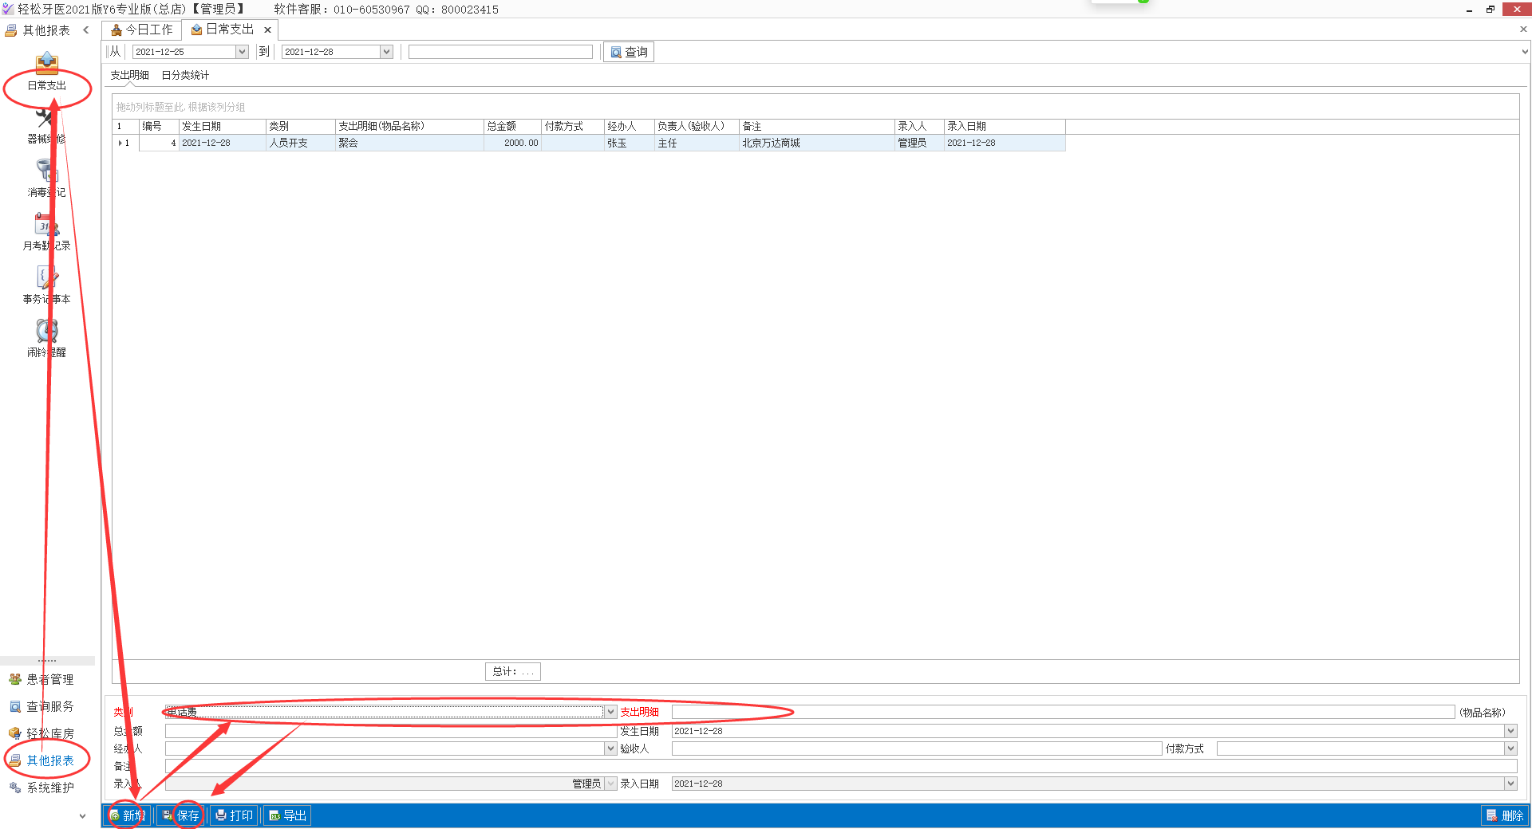Expand the 经办人 dropdown

pos(610,748)
